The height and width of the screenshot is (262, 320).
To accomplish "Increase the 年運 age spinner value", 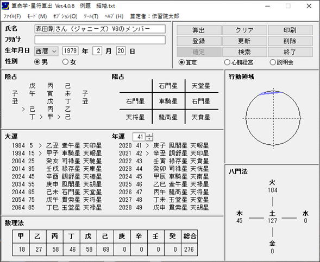I will click(x=149, y=135).
